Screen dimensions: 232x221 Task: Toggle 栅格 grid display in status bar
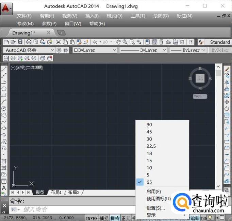point(115,218)
